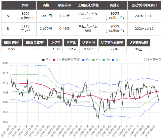Toggle the blue +2σ legend swatch
Image resolution: width=162 pixels, height=138 pixels.
83,60
